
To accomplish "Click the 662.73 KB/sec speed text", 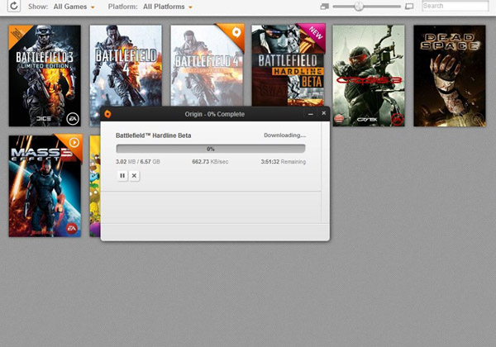I will click(x=210, y=162).
